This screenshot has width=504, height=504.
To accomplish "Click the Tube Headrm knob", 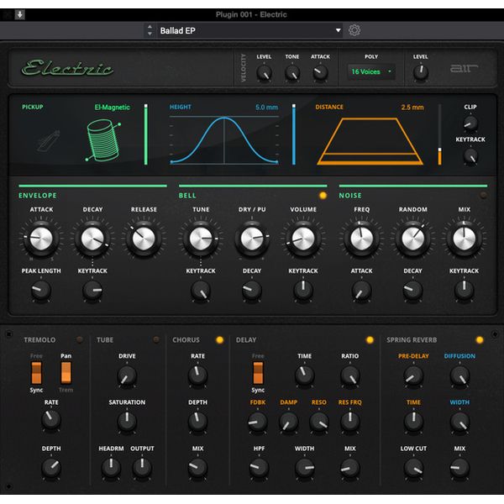I will (x=111, y=467).
